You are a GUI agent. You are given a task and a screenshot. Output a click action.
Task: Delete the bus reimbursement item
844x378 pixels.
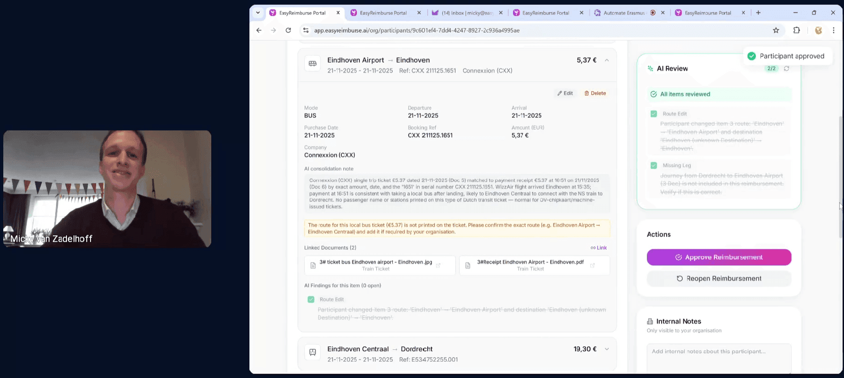595,93
